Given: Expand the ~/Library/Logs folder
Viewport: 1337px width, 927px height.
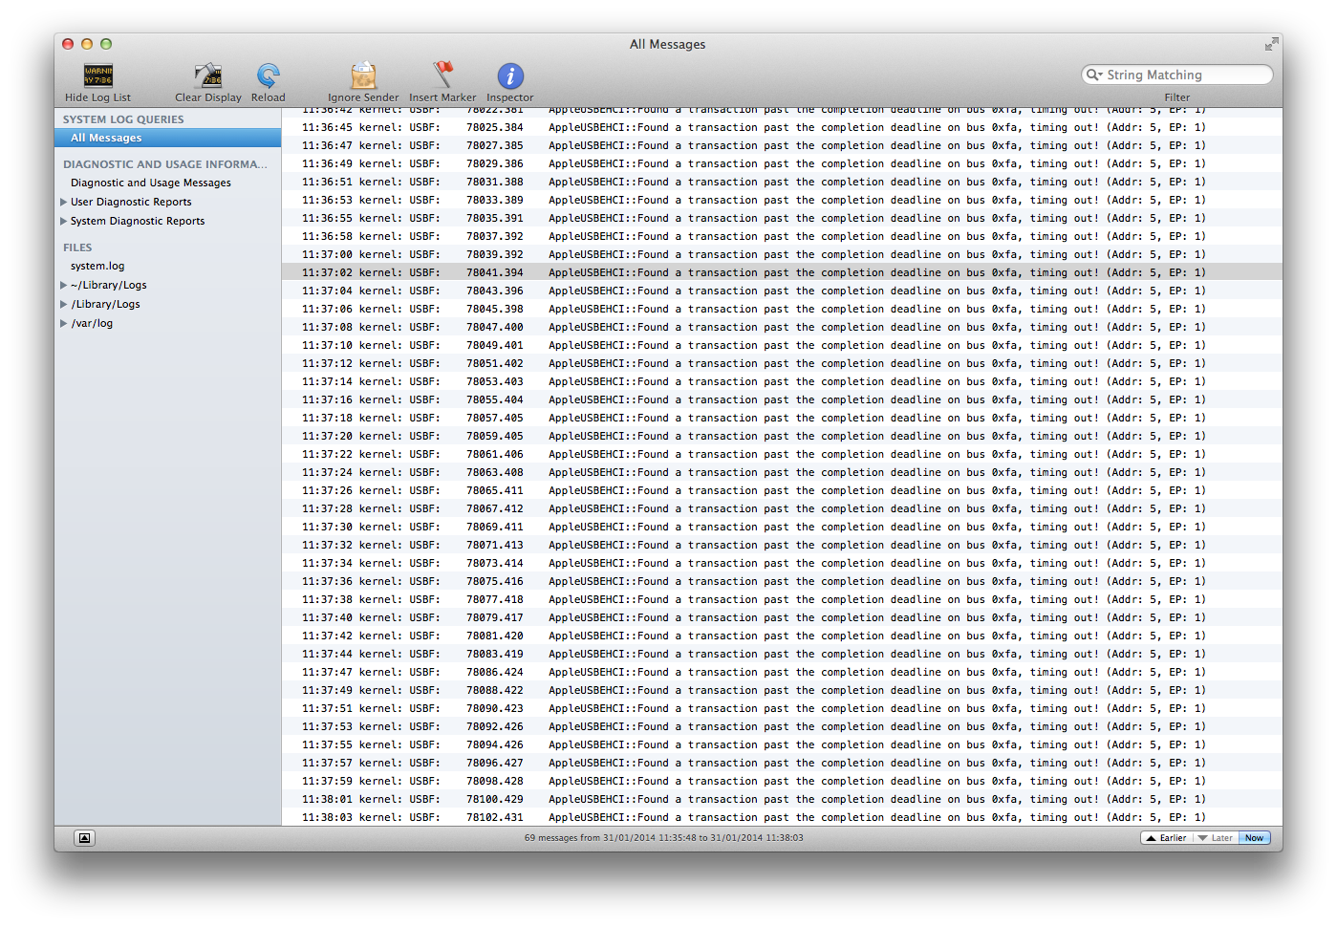Looking at the screenshot, I should (x=63, y=285).
